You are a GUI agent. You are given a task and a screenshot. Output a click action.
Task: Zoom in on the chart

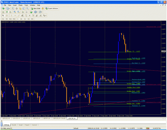coord(15,12)
